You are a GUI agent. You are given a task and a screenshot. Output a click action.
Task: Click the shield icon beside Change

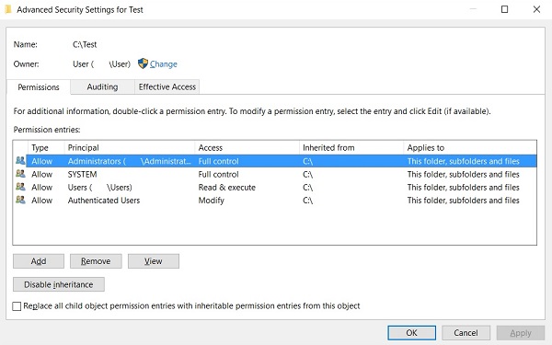143,63
